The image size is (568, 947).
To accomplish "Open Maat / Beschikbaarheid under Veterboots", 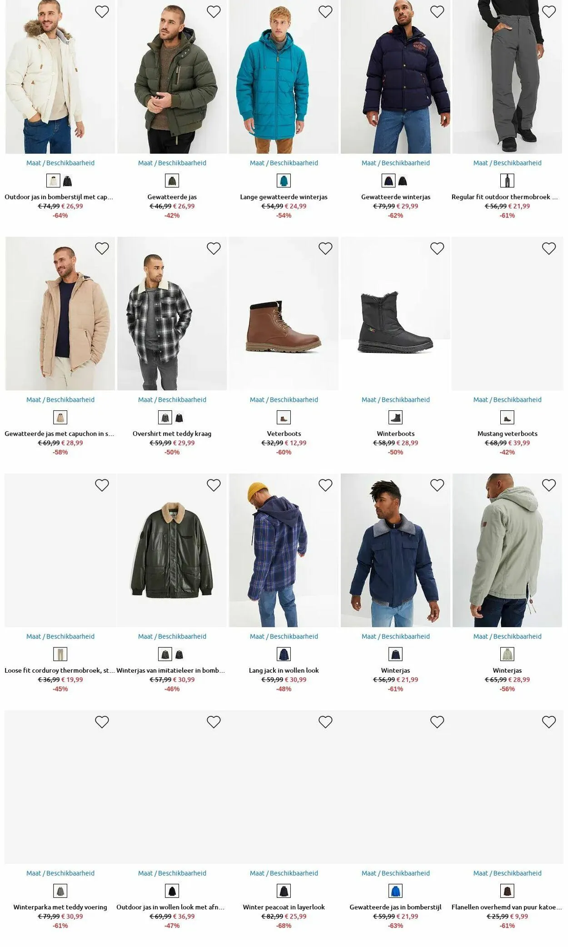I will coord(284,400).
